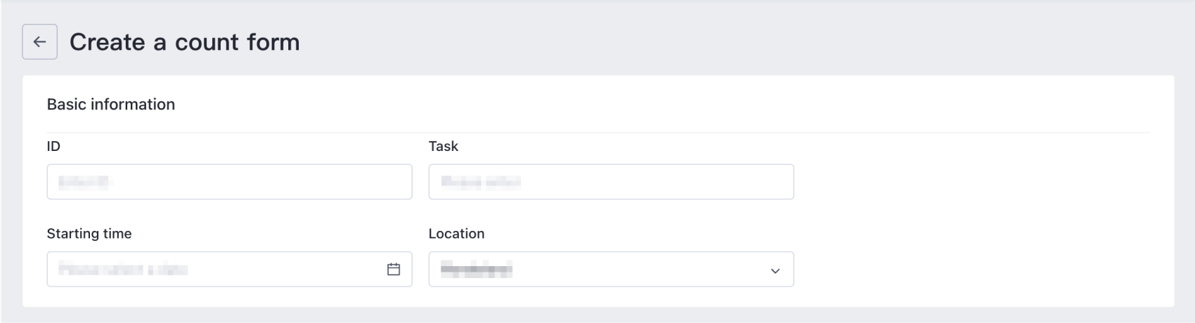Click the blurred date placeholder text

pyautogui.click(x=123, y=270)
